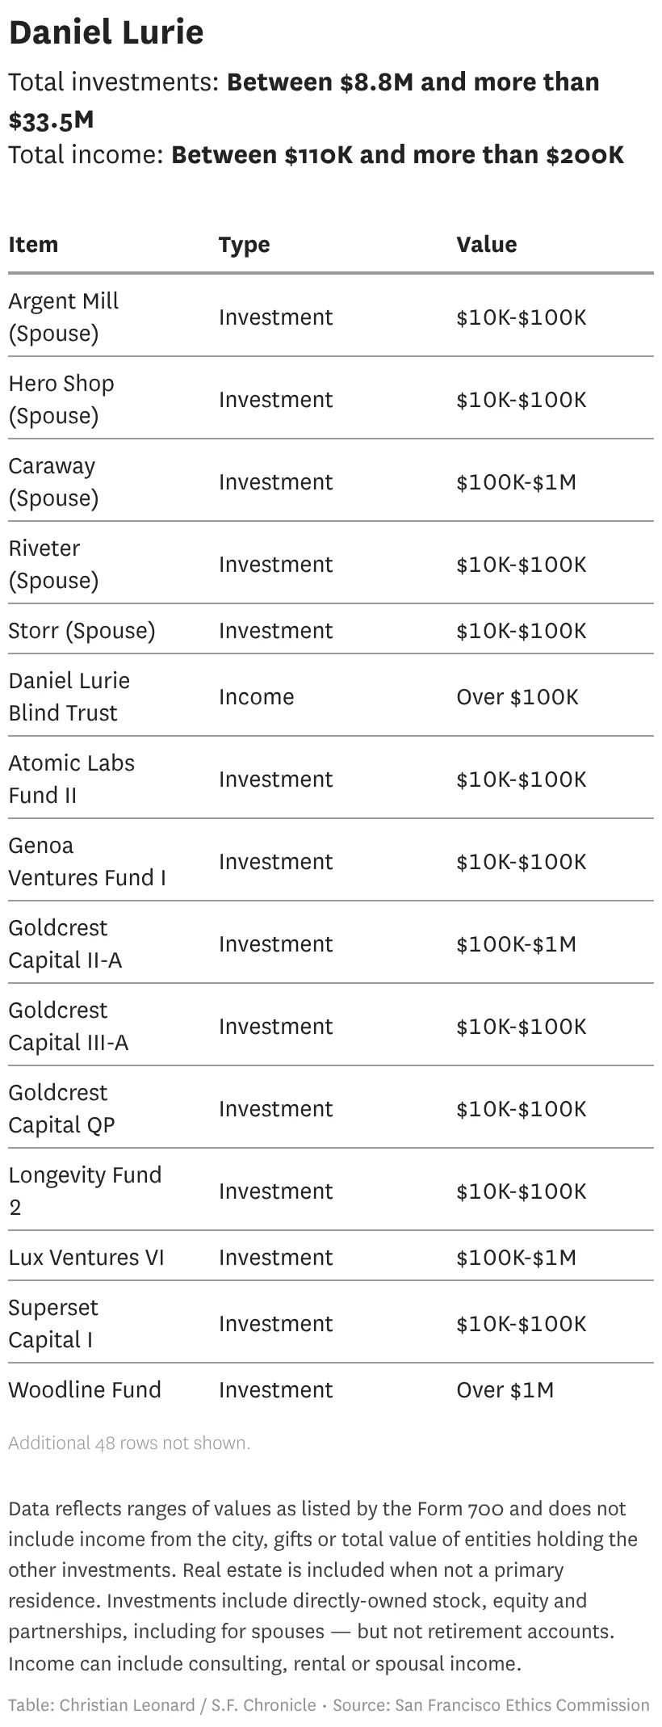The image size is (662, 1727).
Task: Select the Riveter (Spouse) entry
Action: click(x=53, y=564)
